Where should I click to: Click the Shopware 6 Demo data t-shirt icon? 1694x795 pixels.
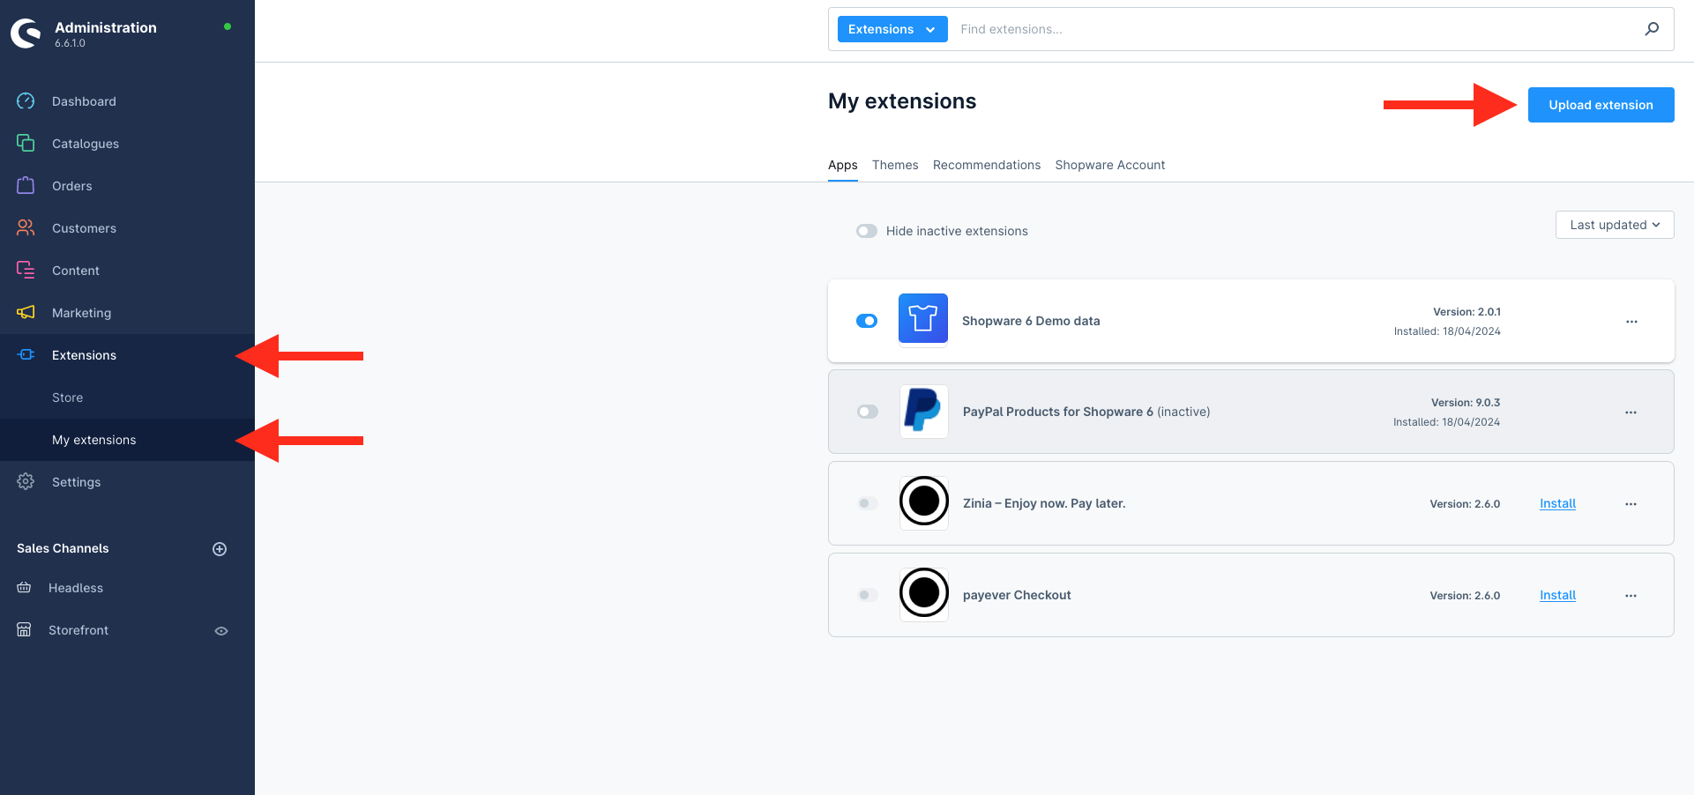[923, 318]
